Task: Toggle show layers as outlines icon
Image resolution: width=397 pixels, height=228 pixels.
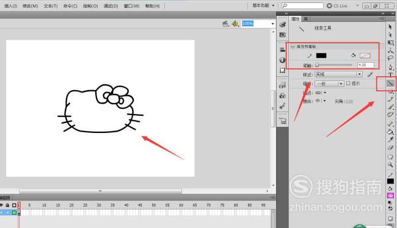Action: 14,205
